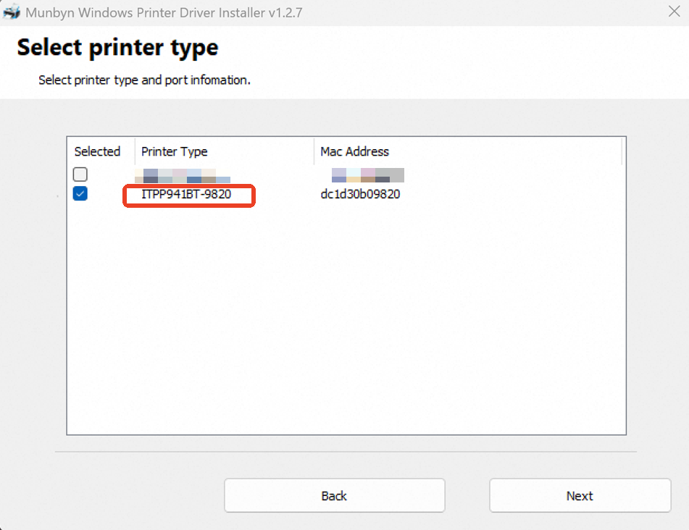Select the ITPP941BT-9820 printer type entry
The image size is (689, 530).
(186, 194)
